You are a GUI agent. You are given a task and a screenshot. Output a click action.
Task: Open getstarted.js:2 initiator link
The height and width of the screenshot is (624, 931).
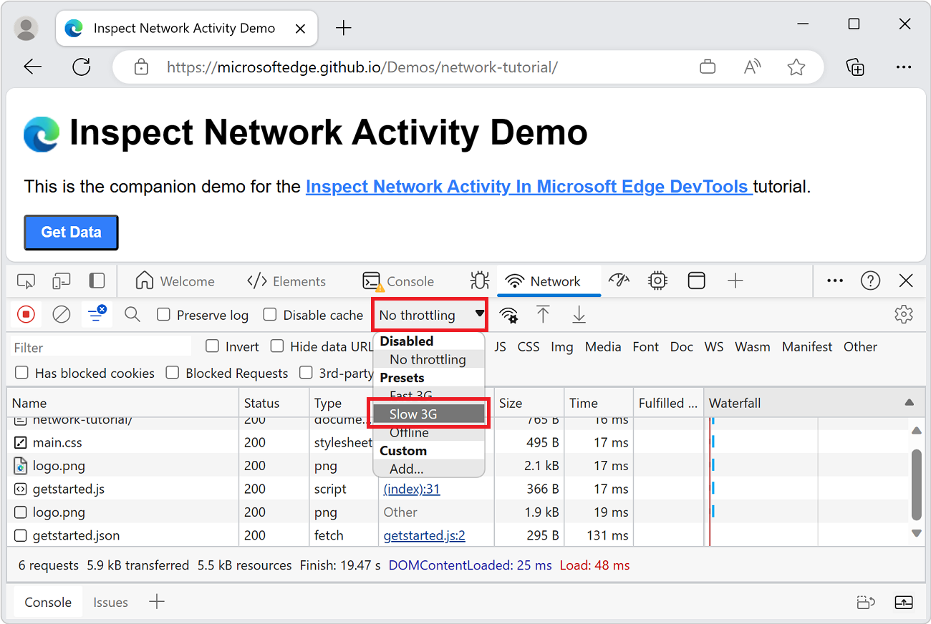(x=425, y=535)
